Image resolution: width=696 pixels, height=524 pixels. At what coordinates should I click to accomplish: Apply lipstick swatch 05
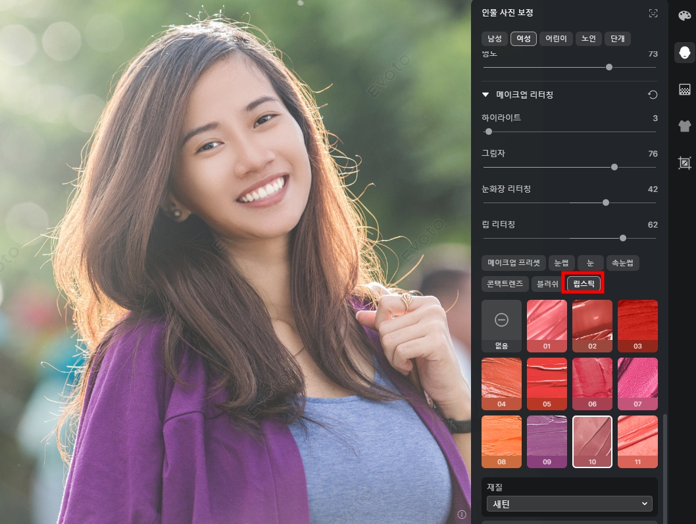(x=547, y=384)
